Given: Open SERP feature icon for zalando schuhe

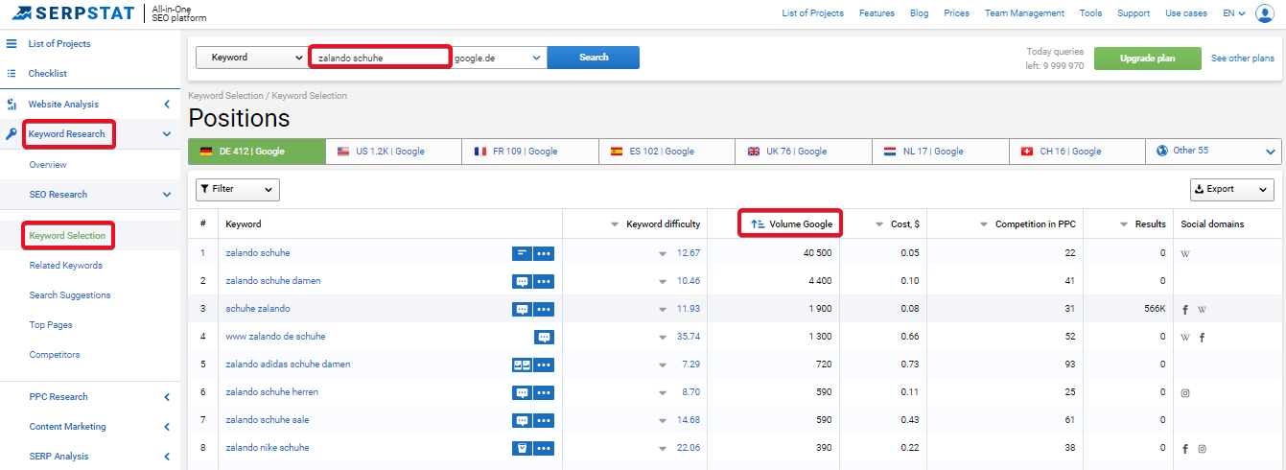Looking at the screenshot, I should coord(522,253).
